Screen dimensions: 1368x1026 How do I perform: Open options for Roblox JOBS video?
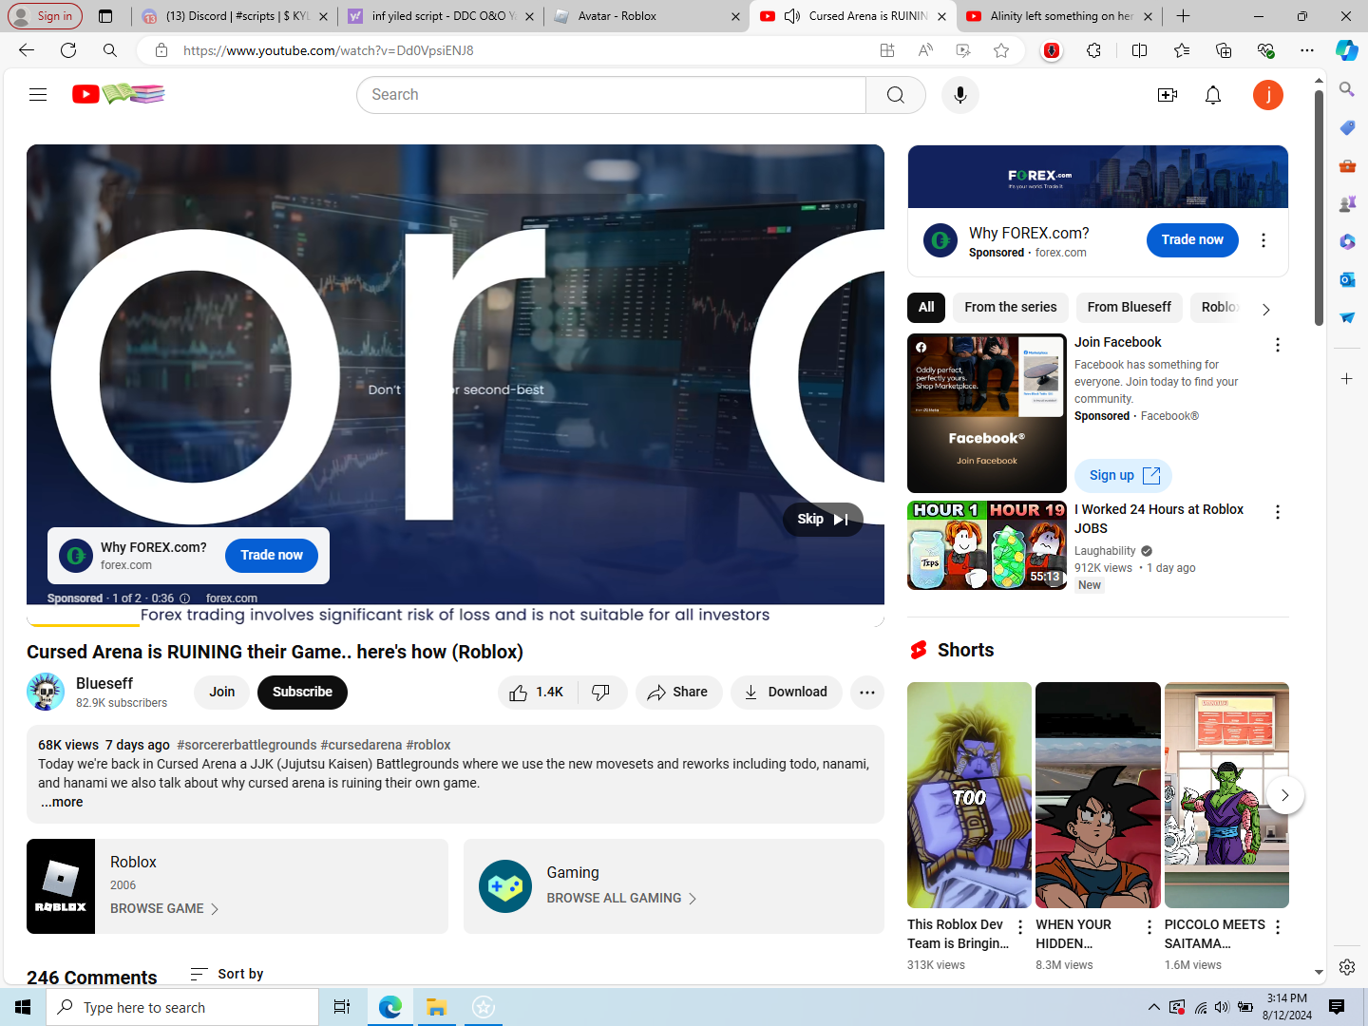pos(1278,512)
